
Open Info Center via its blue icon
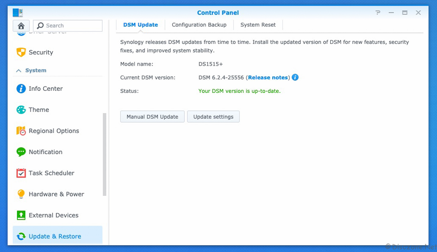click(x=21, y=89)
